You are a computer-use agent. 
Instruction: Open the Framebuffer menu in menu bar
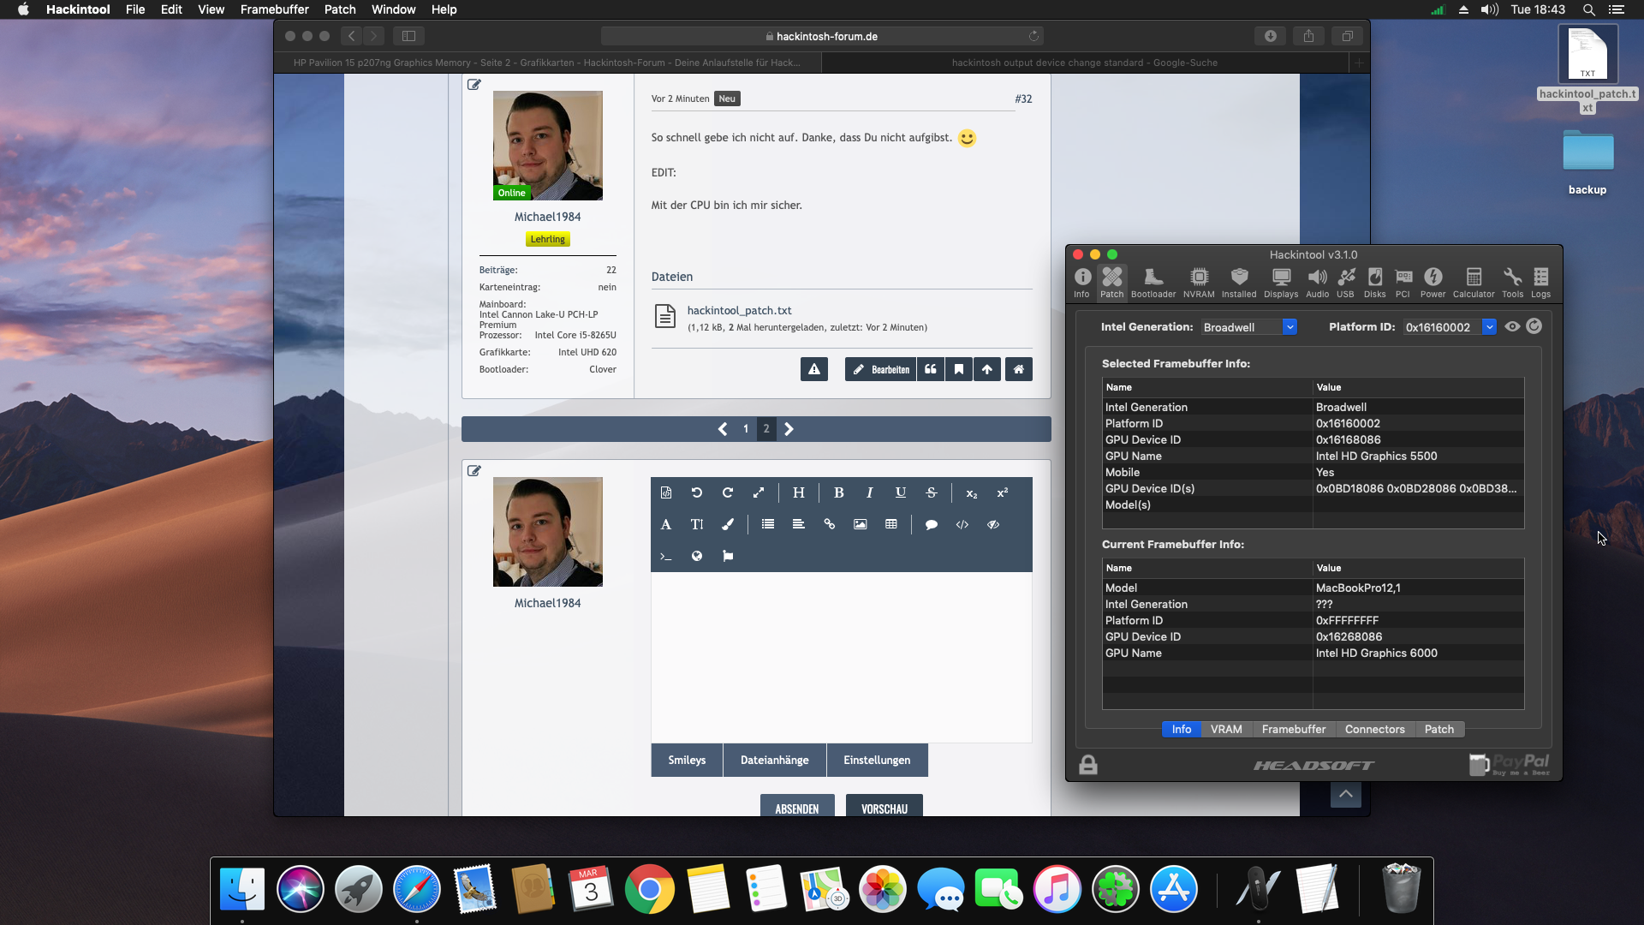click(274, 9)
